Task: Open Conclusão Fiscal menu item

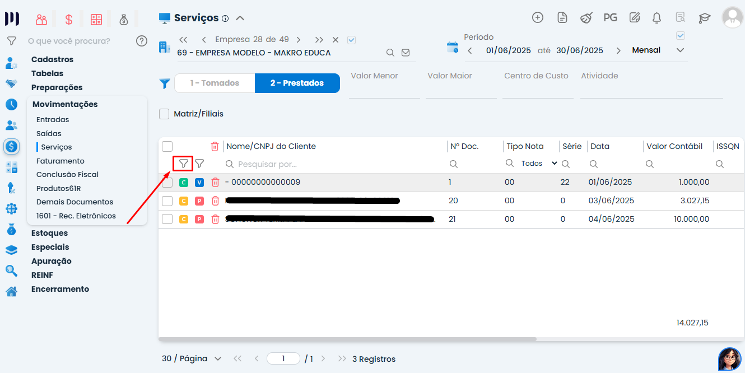Action: tap(67, 174)
